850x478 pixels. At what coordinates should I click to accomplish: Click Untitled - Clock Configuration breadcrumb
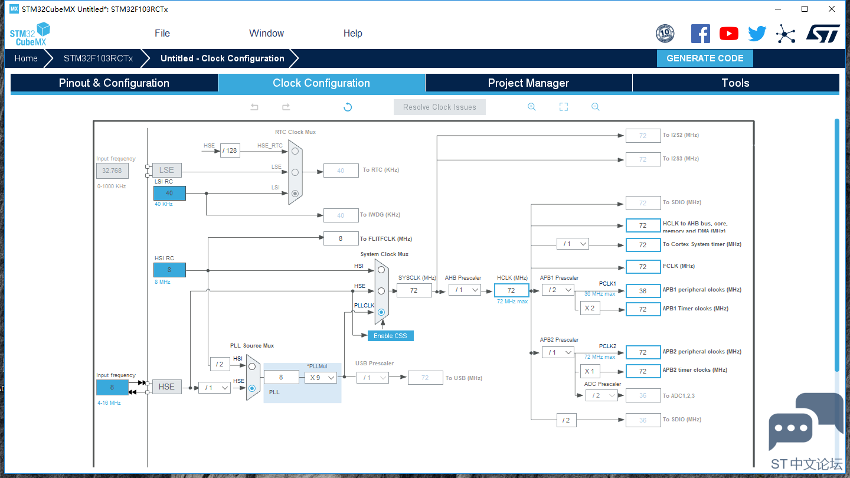223,58
